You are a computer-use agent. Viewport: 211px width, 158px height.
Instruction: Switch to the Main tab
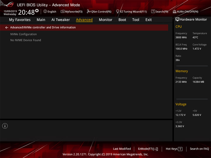click(41, 20)
